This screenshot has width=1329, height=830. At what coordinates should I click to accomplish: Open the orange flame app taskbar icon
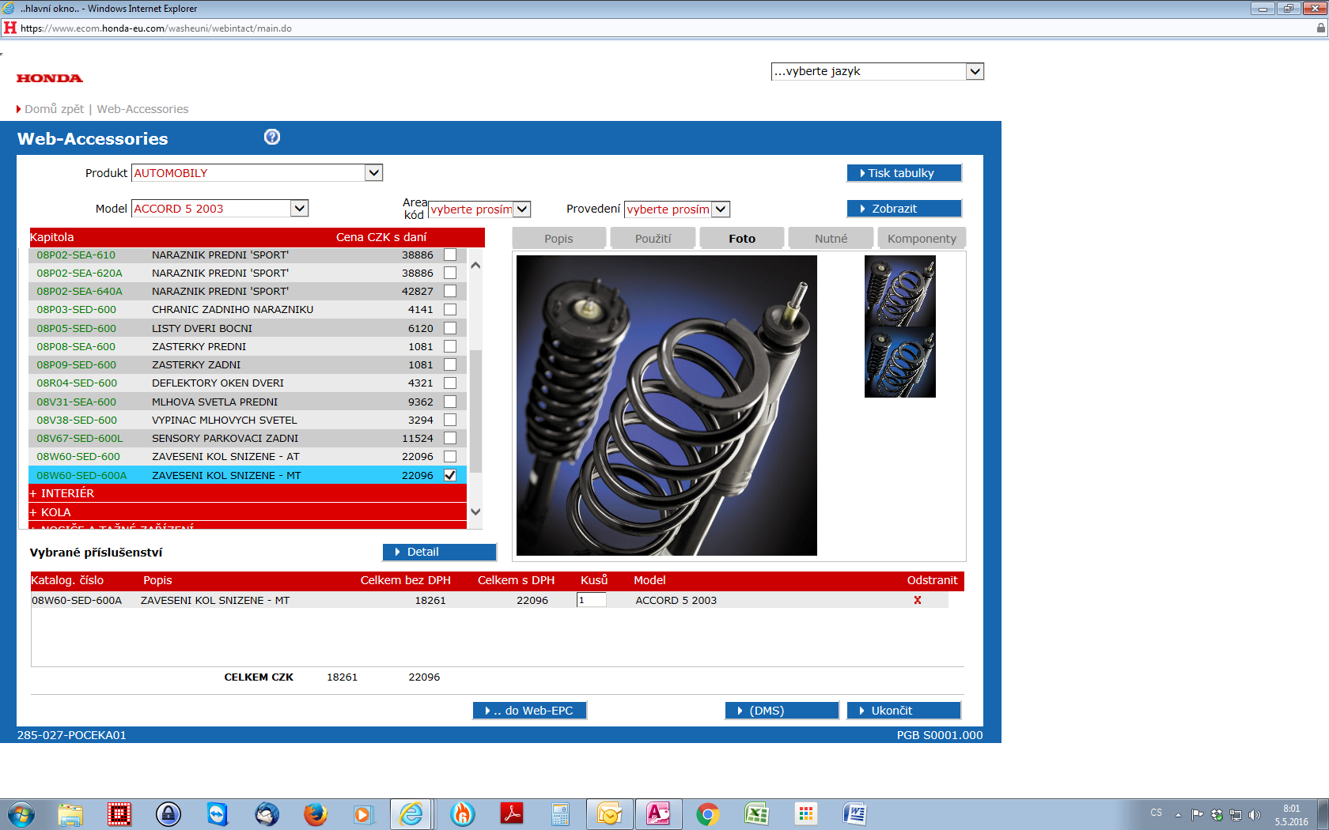point(463,814)
